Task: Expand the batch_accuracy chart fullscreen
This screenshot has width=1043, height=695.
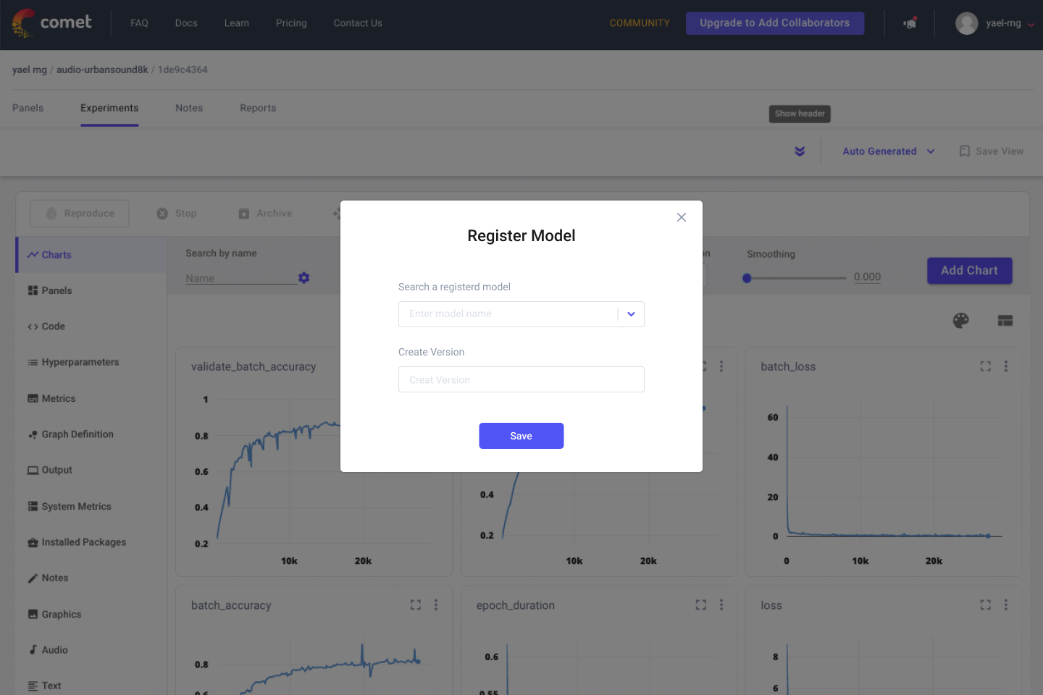Action: 416,605
